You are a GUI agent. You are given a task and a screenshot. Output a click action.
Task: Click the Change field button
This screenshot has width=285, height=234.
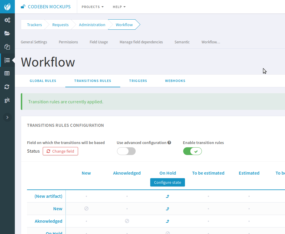[61, 151]
